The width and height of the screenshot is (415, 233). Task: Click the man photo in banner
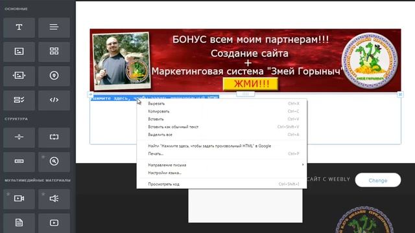coord(121,61)
